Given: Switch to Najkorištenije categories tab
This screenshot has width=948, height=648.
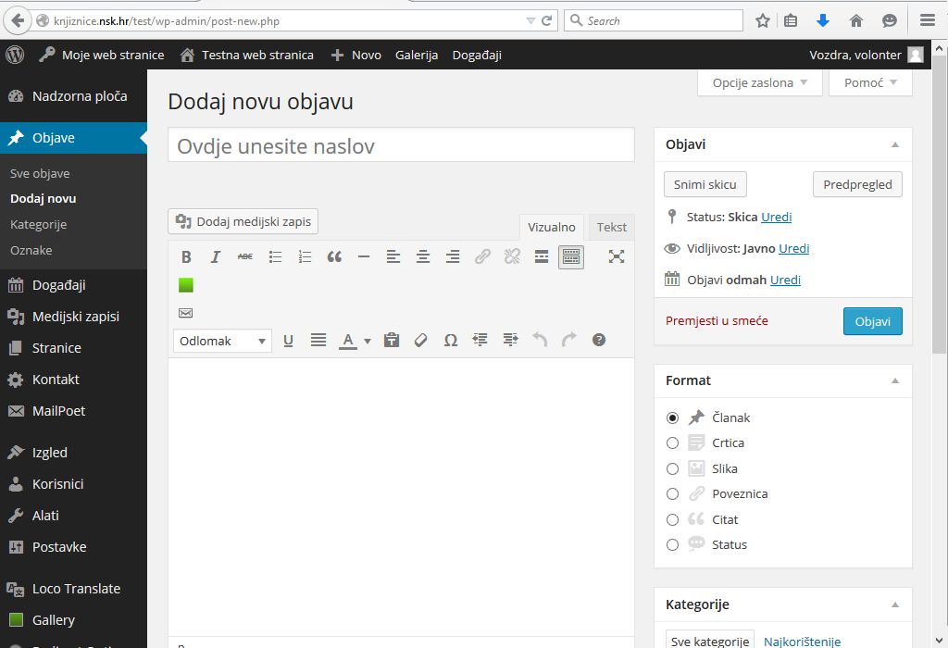Looking at the screenshot, I should click(x=802, y=642).
